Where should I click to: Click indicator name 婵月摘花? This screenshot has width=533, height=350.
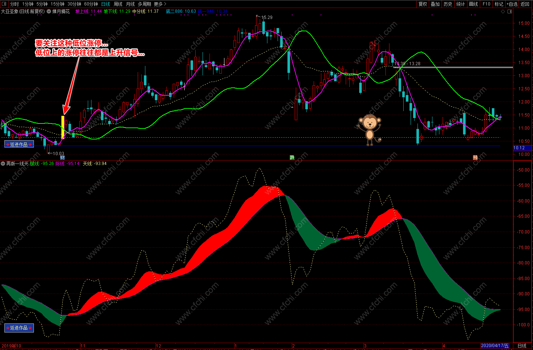61,11
